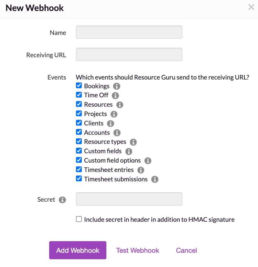The width and height of the screenshot is (258, 267).
Task: Show info for Resources events
Action: tap(120, 105)
